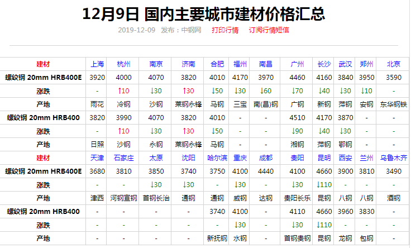Select the price 4440 under 成都

265,171
